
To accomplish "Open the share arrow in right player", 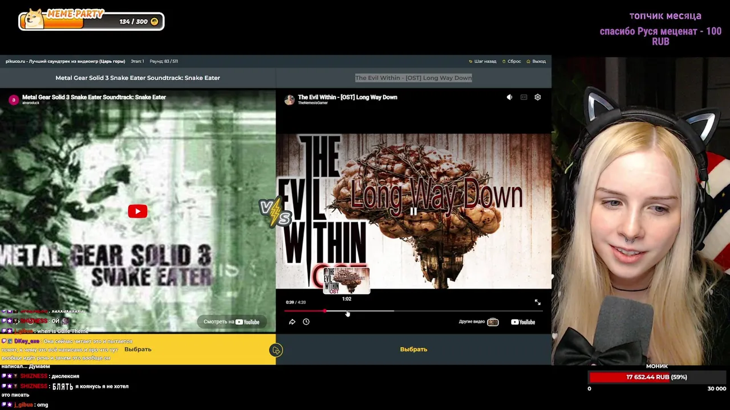I will [292, 322].
